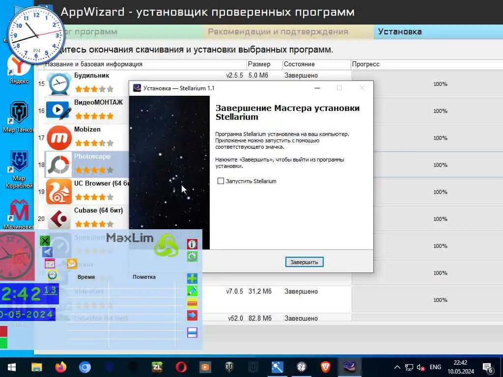Open the Установка tab in AppWizard
This screenshot has width=503, height=377.
438,32
